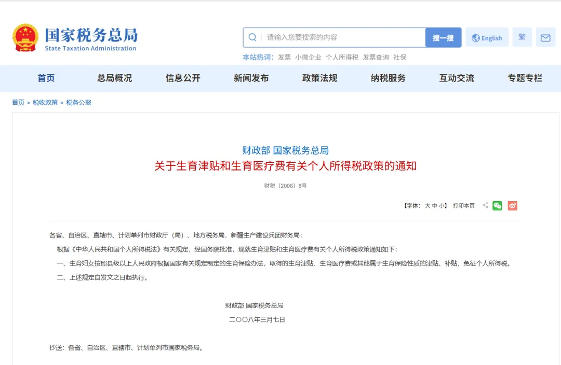561x365 pixels.
Task: Click the 【字体： label
Action: [x=412, y=206]
